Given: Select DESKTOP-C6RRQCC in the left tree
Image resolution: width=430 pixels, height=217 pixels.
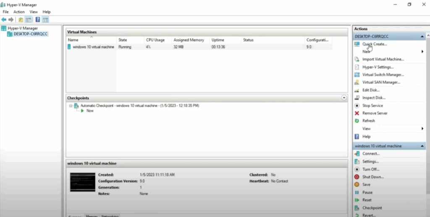Looking at the screenshot, I should pos(30,34).
